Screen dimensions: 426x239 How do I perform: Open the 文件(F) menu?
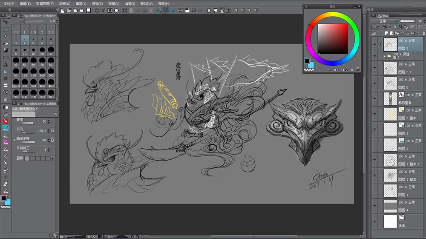9,3
